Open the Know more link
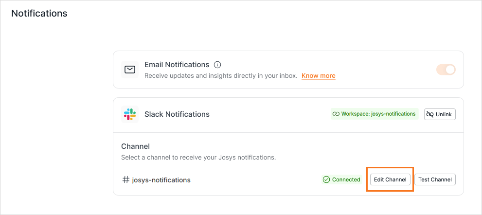 click(x=318, y=76)
